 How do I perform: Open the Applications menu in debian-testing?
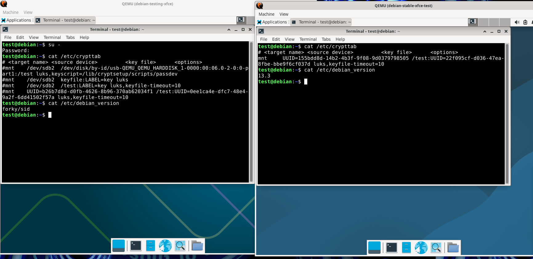(x=17, y=20)
